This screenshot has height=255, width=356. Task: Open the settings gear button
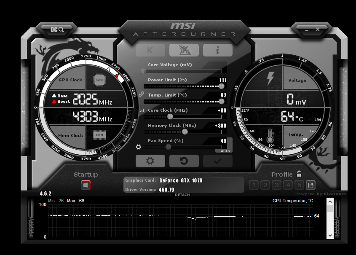click(x=150, y=161)
